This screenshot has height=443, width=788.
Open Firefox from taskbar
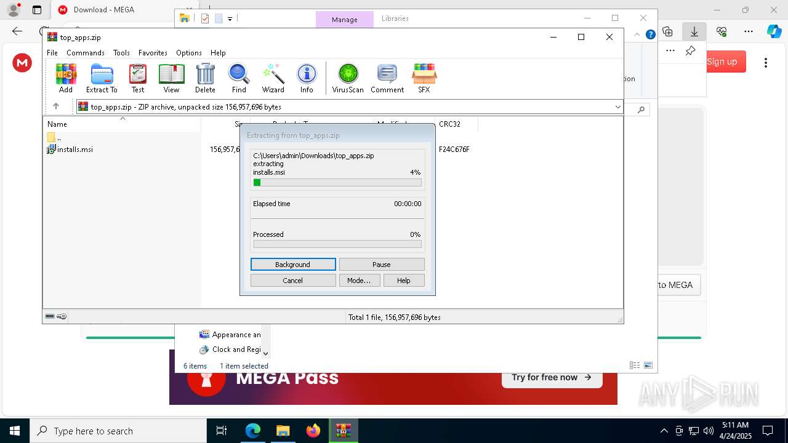pyautogui.click(x=313, y=431)
